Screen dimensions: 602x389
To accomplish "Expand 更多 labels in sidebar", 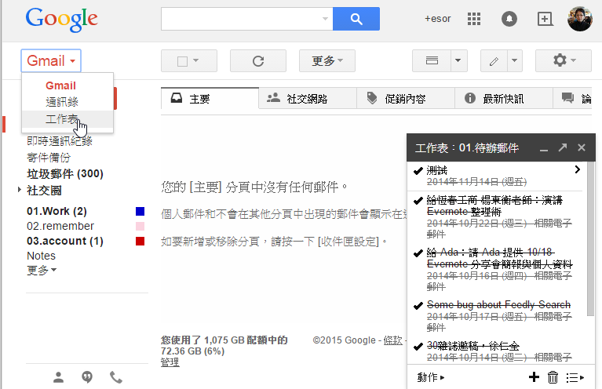I will click(x=42, y=270).
